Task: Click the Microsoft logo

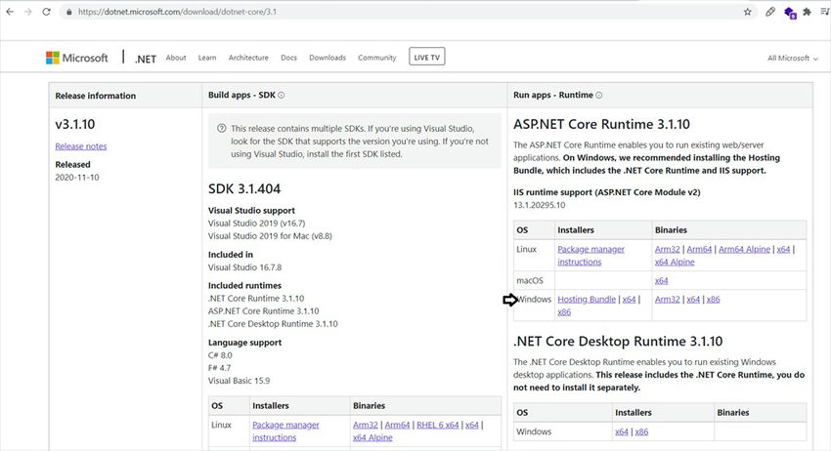Action: point(76,58)
